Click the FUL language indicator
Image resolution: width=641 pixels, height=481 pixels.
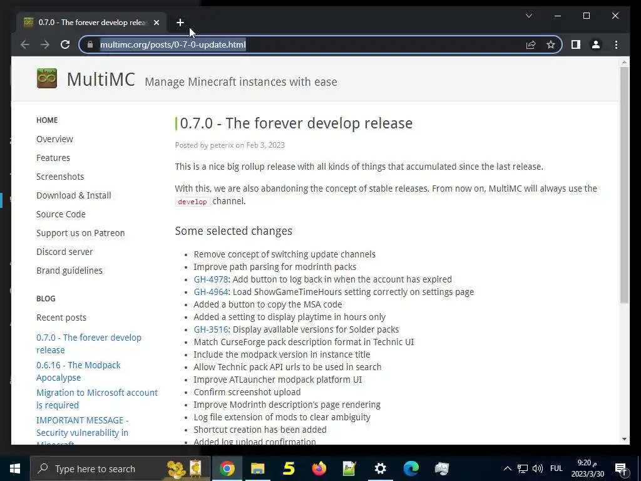tap(556, 468)
